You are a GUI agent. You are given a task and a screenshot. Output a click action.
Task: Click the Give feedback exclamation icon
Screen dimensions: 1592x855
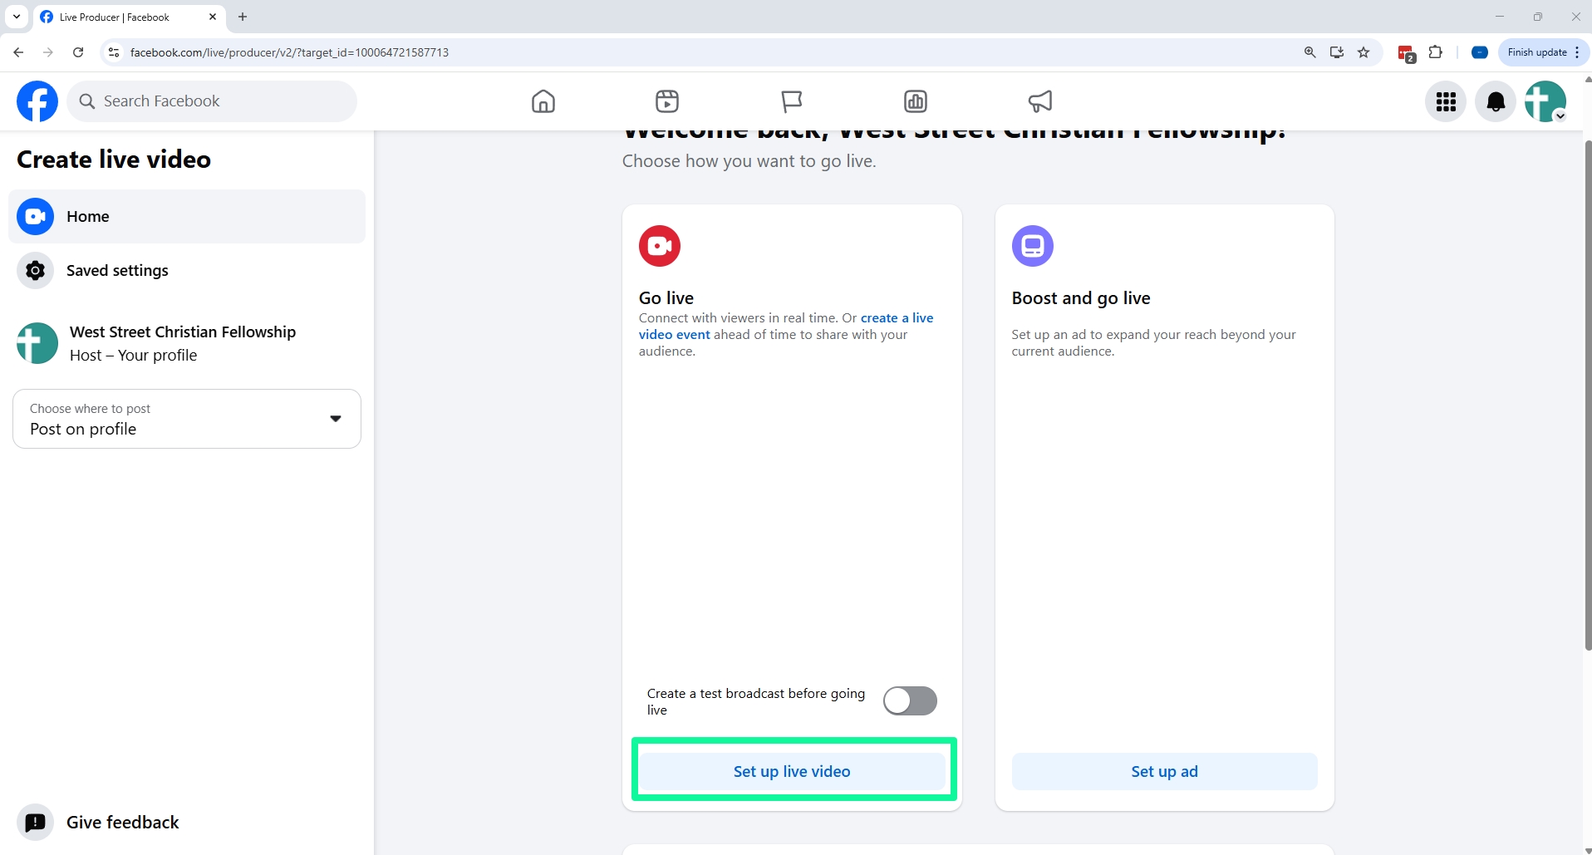(35, 823)
